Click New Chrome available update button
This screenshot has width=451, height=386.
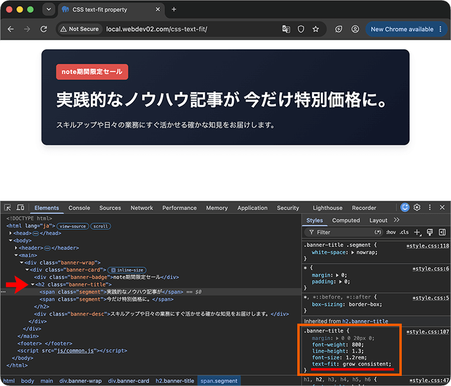(406, 29)
